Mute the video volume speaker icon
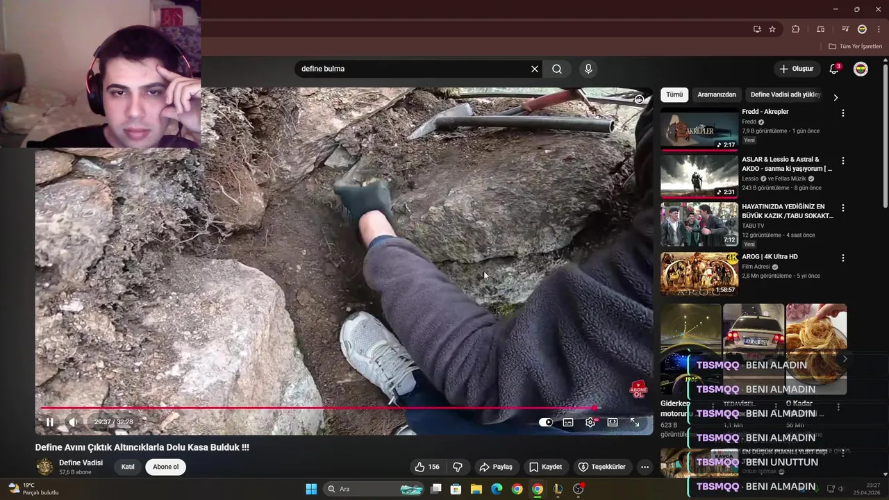Image resolution: width=889 pixels, height=500 pixels. [73, 422]
